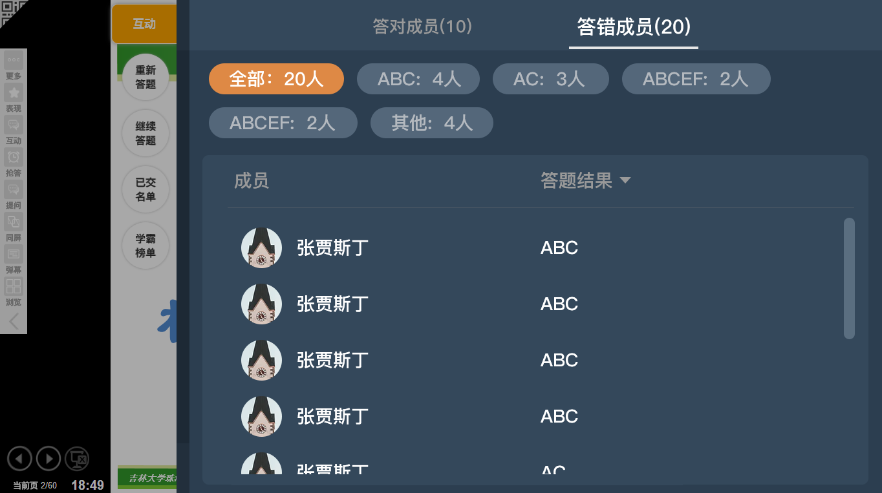Viewport: 882px width, 493px height.
Task: Filter by ABC：4人 chip
Action: tap(418, 79)
